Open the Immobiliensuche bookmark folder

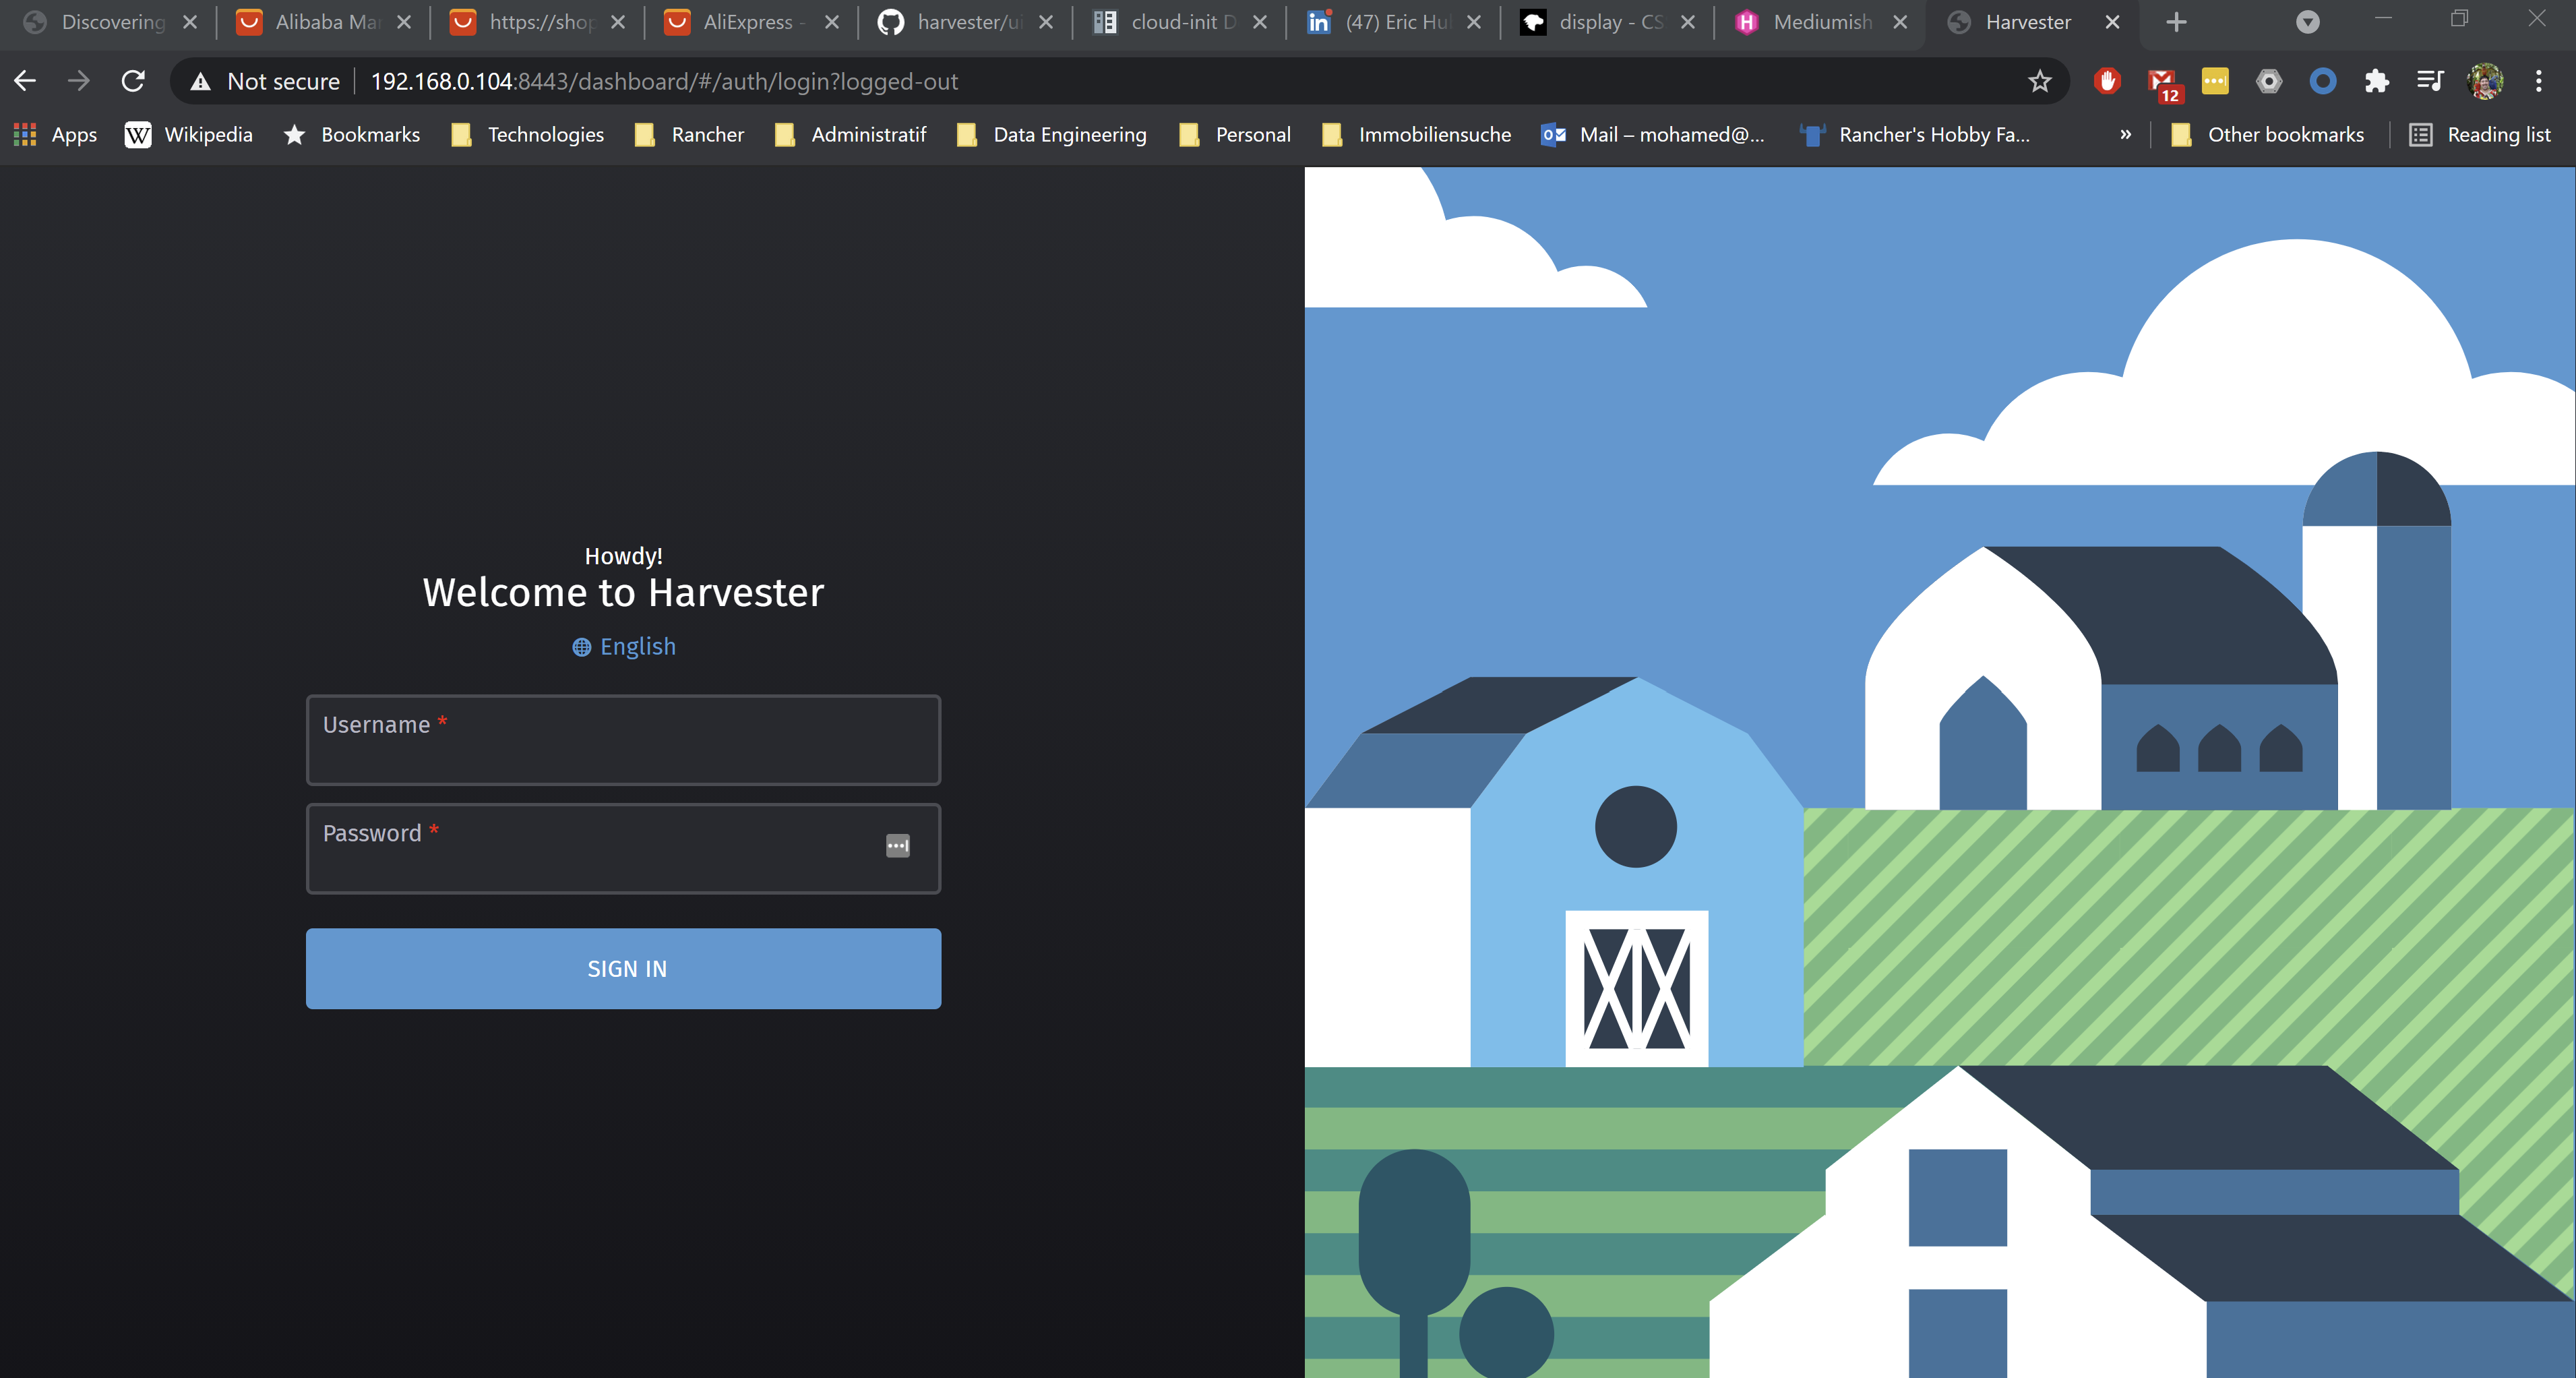pyautogui.click(x=1417, y=135)
